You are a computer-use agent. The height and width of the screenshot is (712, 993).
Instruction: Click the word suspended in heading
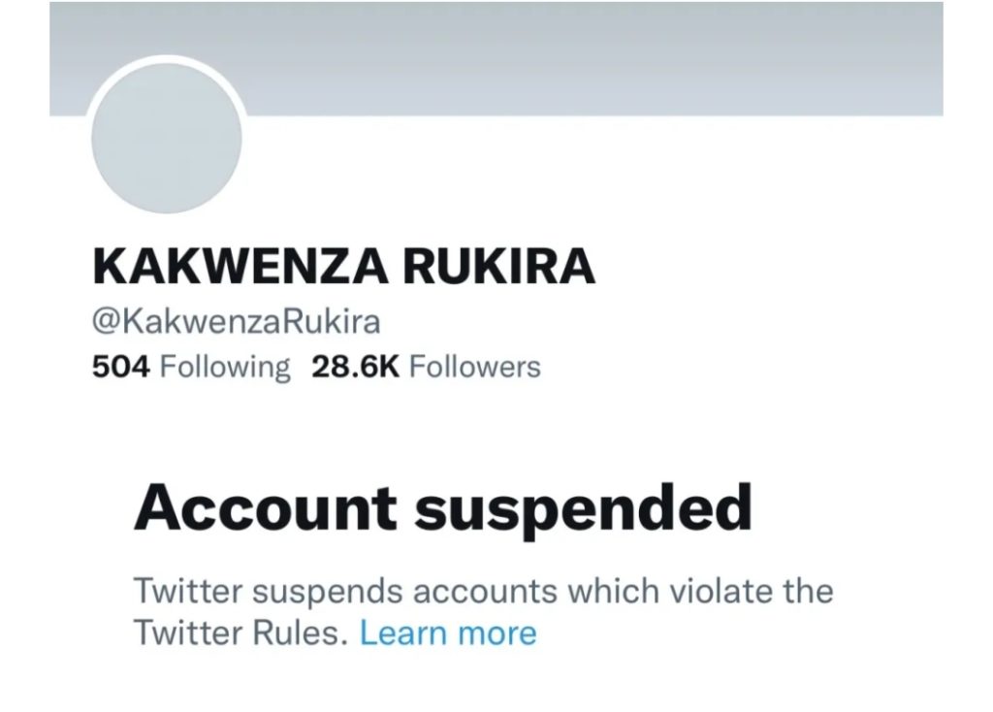coord(582,506)
